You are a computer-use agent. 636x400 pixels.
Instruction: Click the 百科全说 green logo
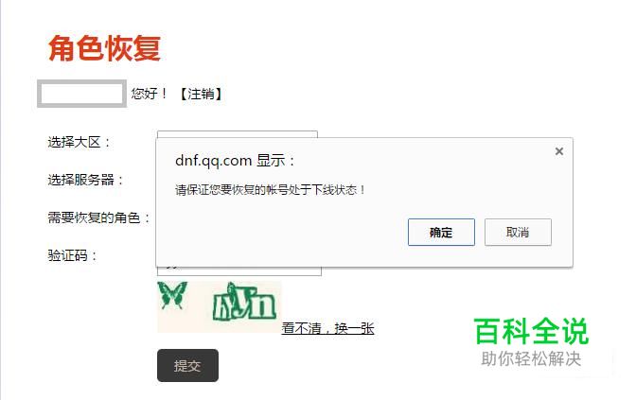[x=531, y=331]
